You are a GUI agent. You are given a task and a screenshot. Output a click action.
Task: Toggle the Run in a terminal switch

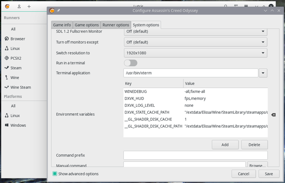tap(131, 63)
